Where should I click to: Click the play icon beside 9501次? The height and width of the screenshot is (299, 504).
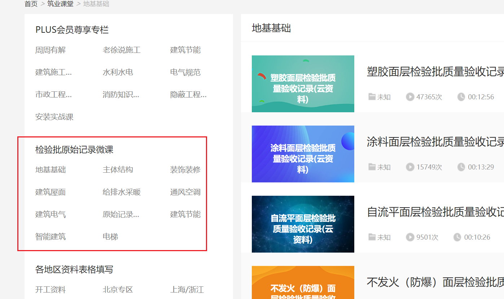coord(410,237)
